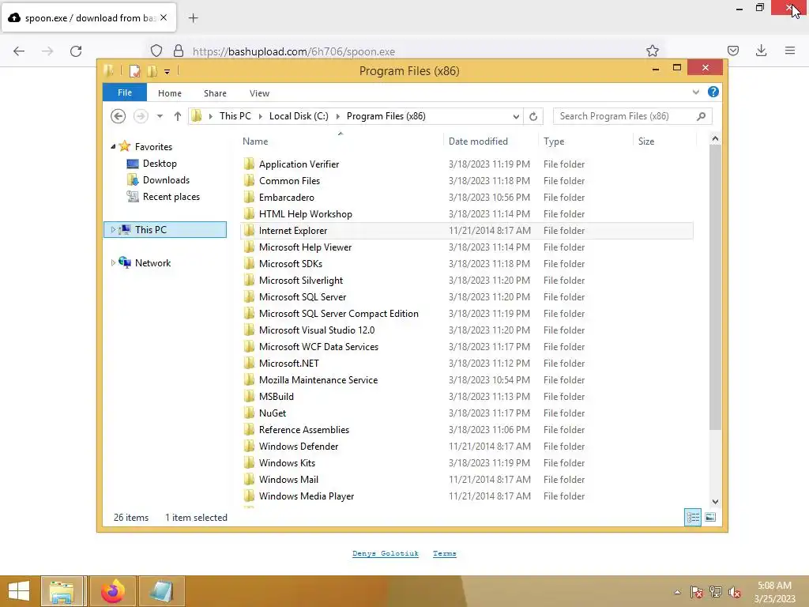The height and width of the screenshot is (607, 809).
Task: Click the Explorer Back navigation arrow
Action: pyautogui.click(x=119, y=116)
